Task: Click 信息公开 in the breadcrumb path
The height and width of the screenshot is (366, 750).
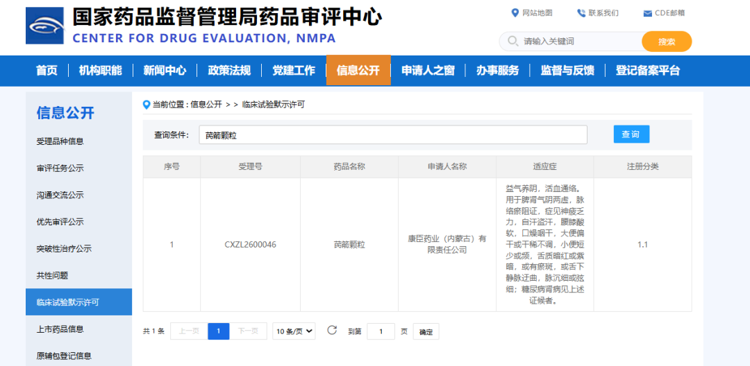Action: (206, 105)
